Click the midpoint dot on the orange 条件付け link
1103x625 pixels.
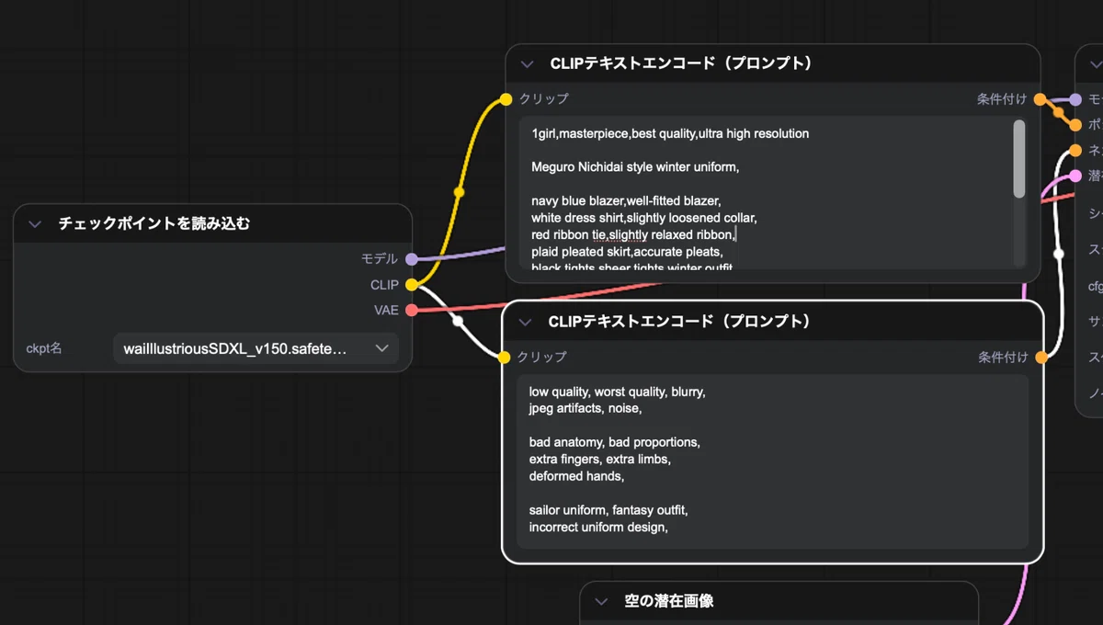[1058, 113]
